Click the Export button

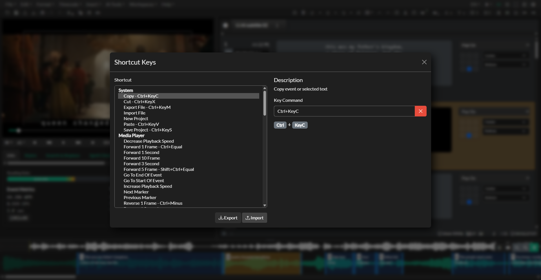(228, 218)
